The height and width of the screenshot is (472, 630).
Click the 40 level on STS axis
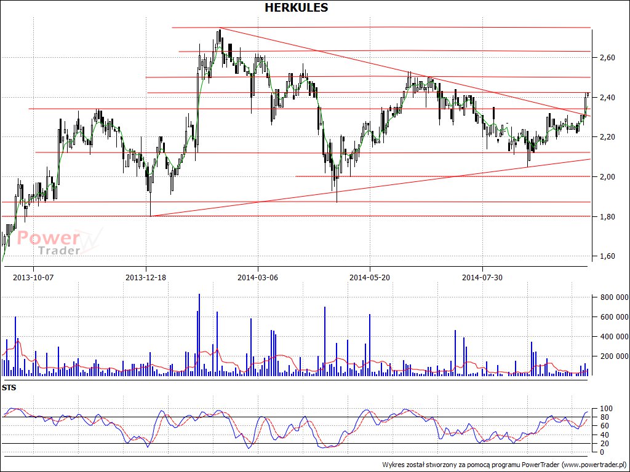click(x=605, y=435)
